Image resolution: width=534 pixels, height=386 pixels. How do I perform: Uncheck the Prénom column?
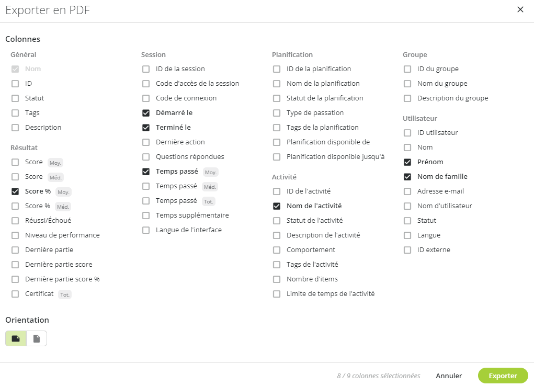click(407, 162)
